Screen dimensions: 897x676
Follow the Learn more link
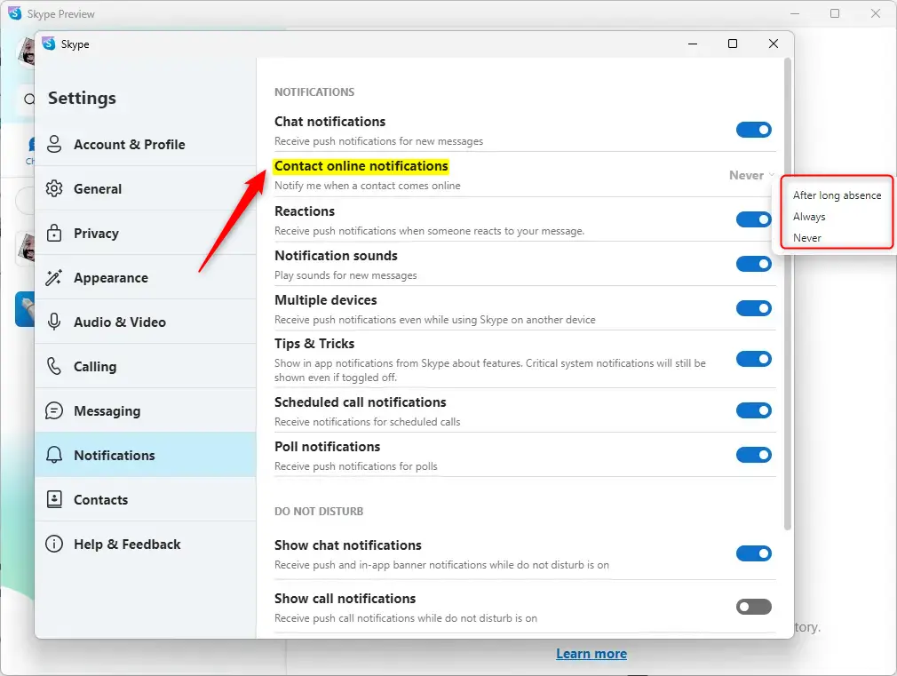pyautogui.click(x=591, y=654)
